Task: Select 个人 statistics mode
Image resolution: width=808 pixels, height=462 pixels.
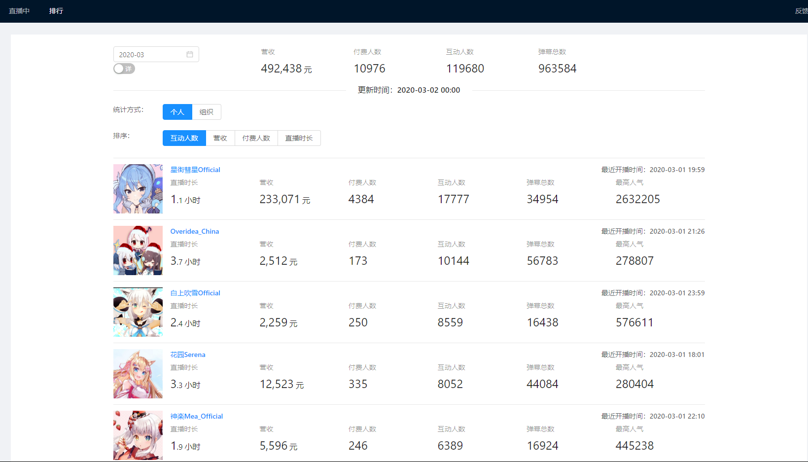Action: (x=177, y=112)
